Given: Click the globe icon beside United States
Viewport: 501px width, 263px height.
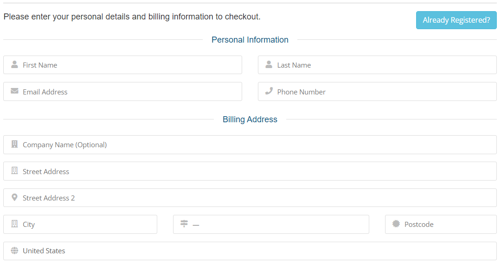Looking at the screenshot, I should click(14, 250).
